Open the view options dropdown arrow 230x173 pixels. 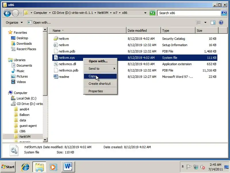(x=205, y=22)
